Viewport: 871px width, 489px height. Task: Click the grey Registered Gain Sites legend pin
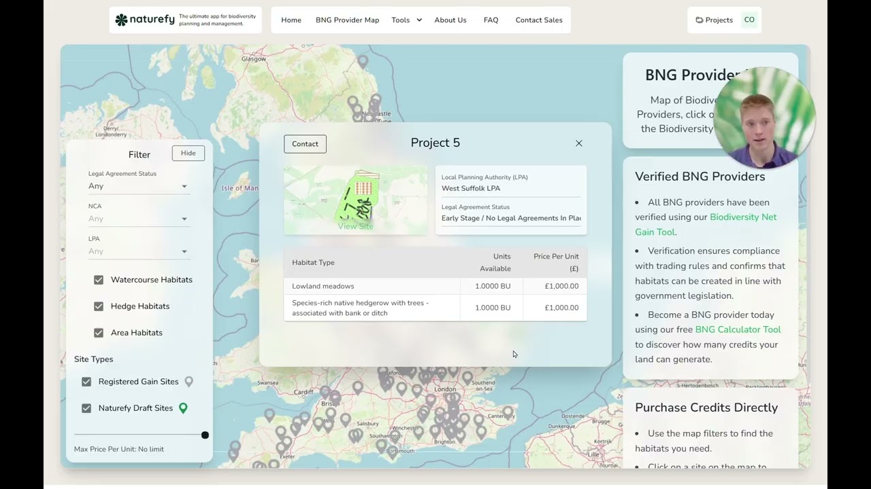pyautogui.click(x=189, y=382)
